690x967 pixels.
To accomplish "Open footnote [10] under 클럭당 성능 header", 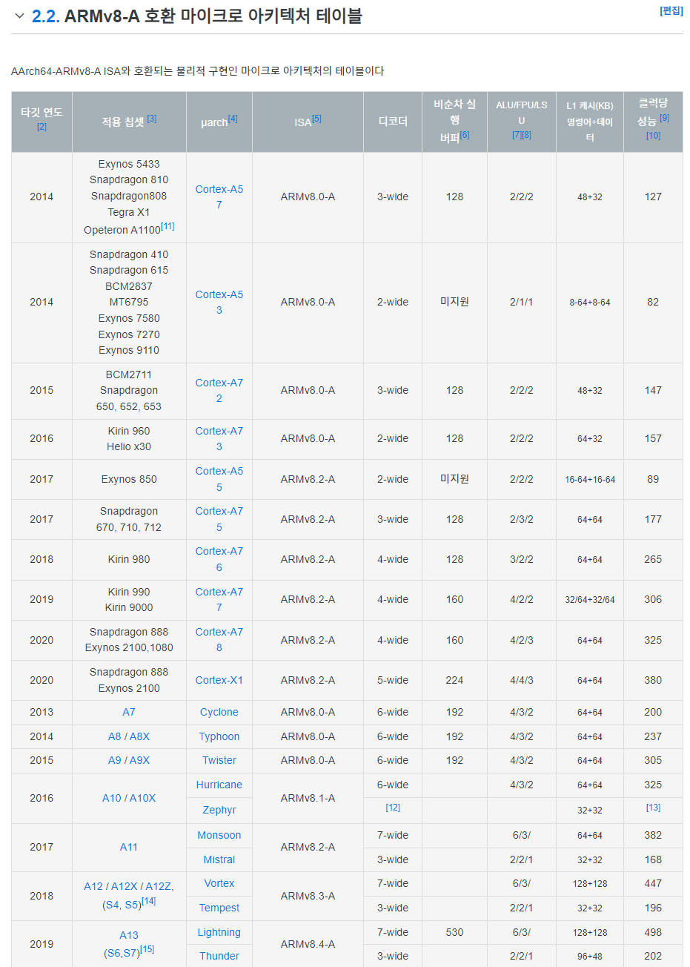I will (653, 136).
